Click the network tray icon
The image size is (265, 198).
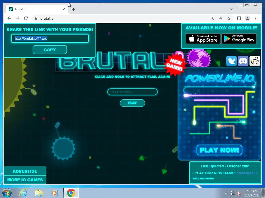coord(233,193)
